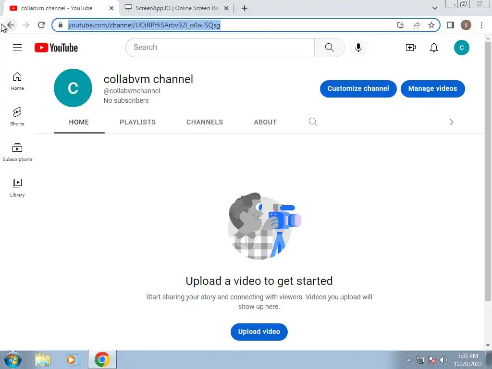Click Chrome's forward arrow
This screenshot has height=369, width=492.
click(x=26, y=25)
